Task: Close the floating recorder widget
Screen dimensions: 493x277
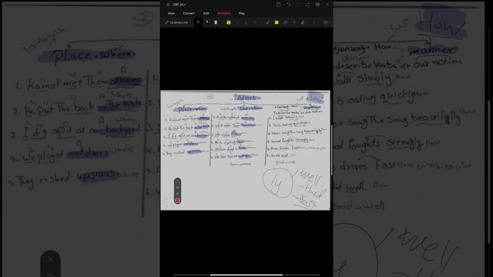Action: click(x=178, y=181)
